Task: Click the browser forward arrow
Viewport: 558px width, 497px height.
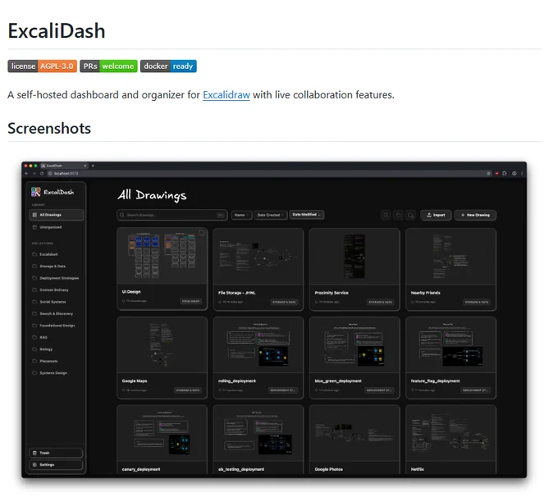Action: click(34, 174)
